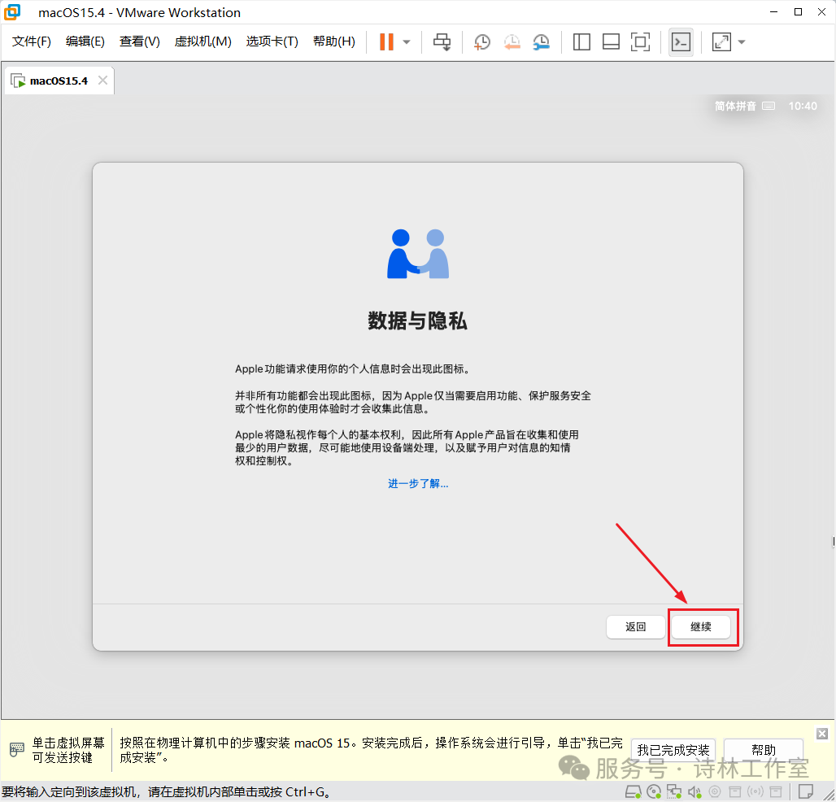Click the hard disk status icon
Image resolution: width=836 pixels, height=802 pixels.
coord(634,792)
